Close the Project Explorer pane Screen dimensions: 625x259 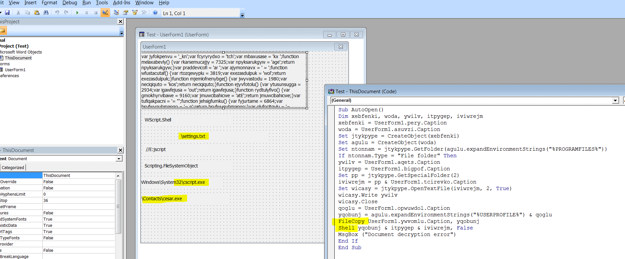(x=120, y=21)
